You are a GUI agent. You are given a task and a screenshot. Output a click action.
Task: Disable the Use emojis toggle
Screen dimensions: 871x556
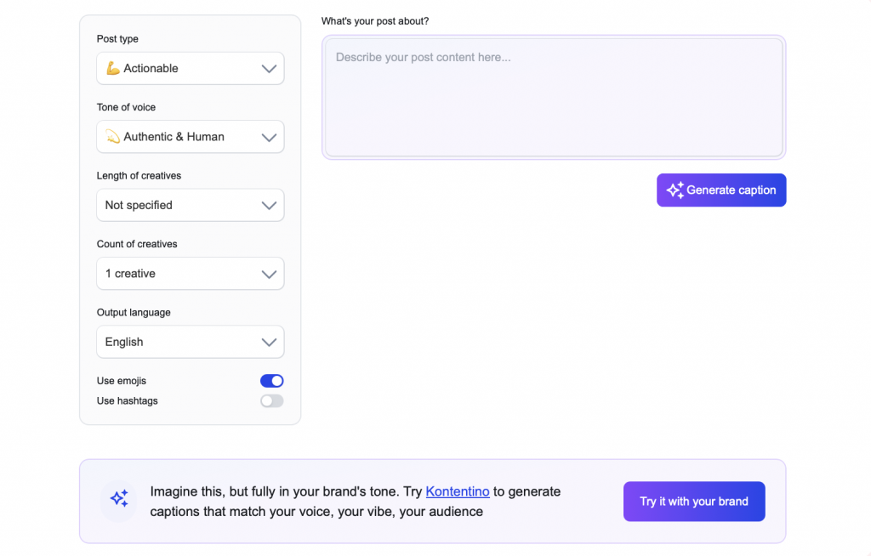point(272,381)
